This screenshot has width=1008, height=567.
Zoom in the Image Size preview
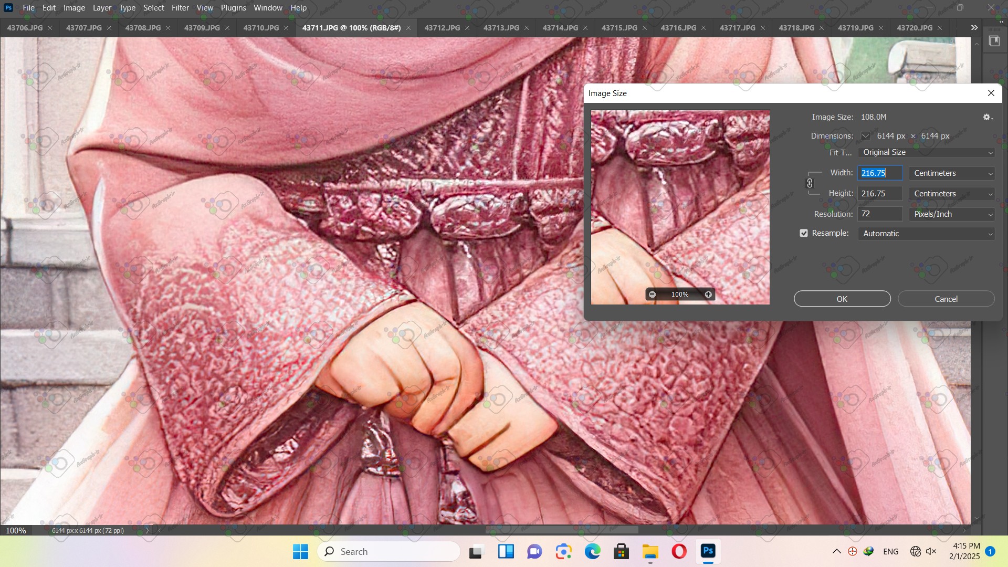(x=708, y=295)
